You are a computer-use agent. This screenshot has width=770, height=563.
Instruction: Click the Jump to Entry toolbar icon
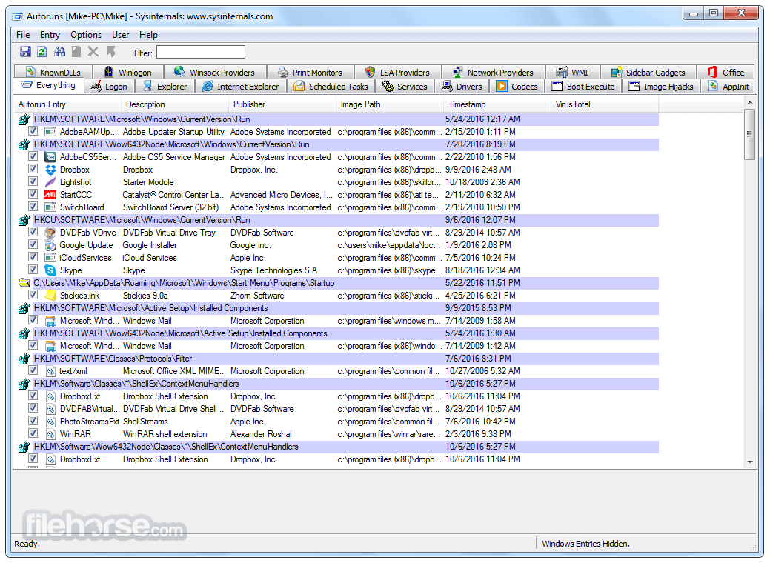point(110,52)
